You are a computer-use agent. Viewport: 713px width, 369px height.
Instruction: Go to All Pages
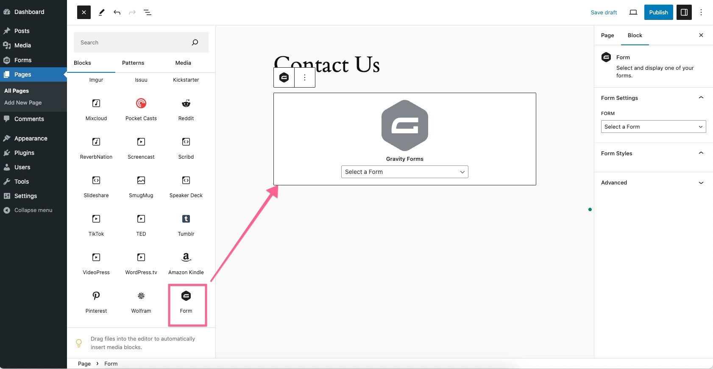pyautogui.click(x=17, y=91)
